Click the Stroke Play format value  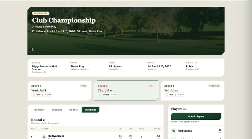click(77, 66)
